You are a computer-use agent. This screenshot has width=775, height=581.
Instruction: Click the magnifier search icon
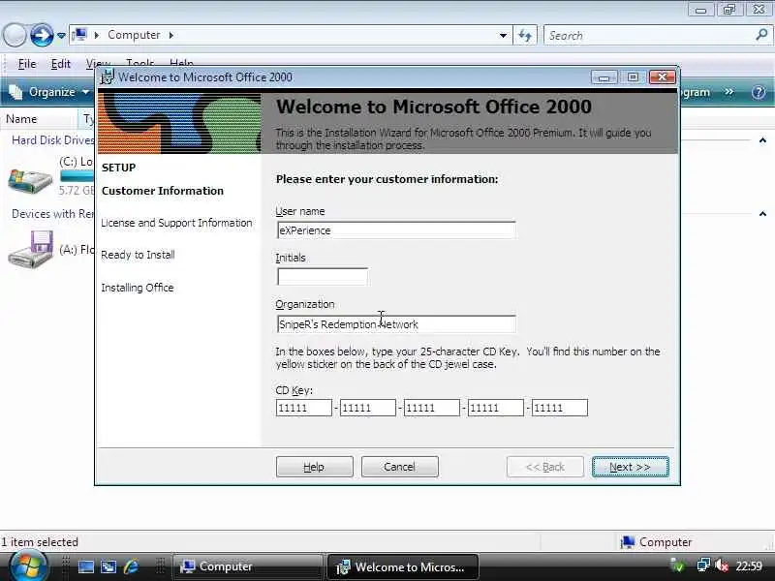coord(761,35)
